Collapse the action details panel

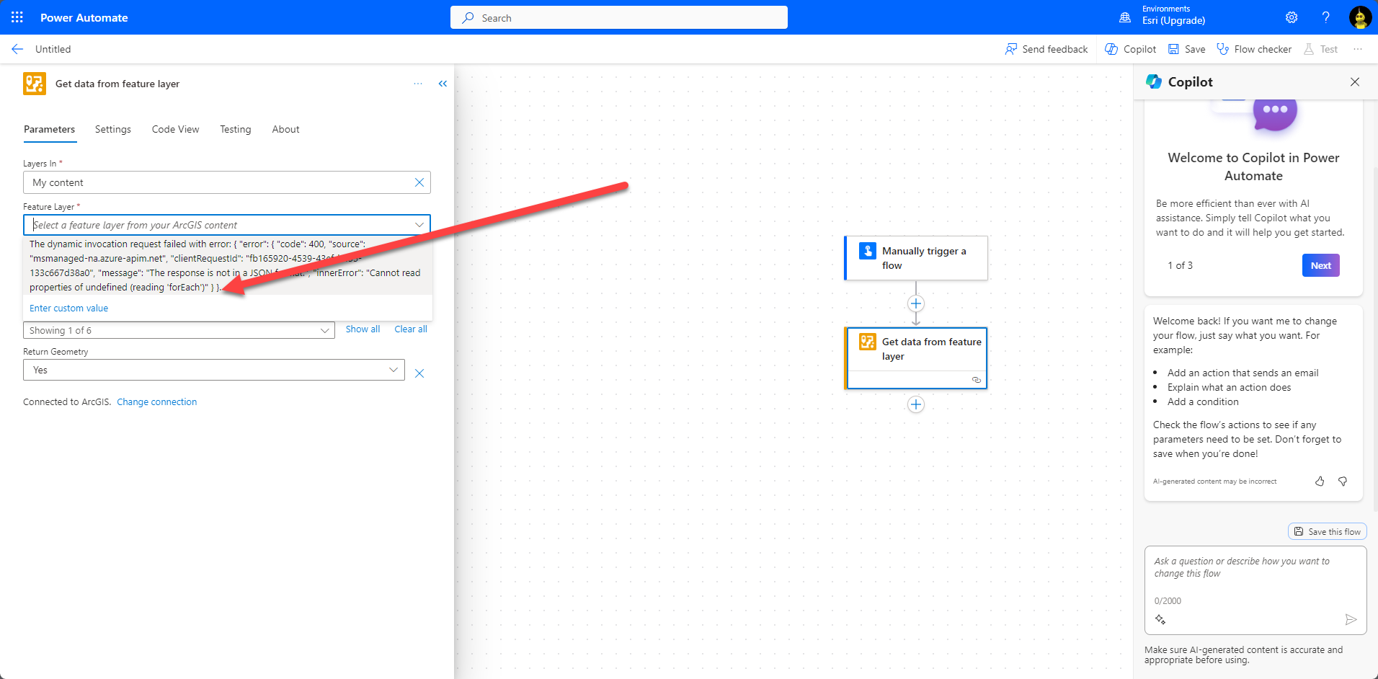pyautogui.click(x=443, y=84)
